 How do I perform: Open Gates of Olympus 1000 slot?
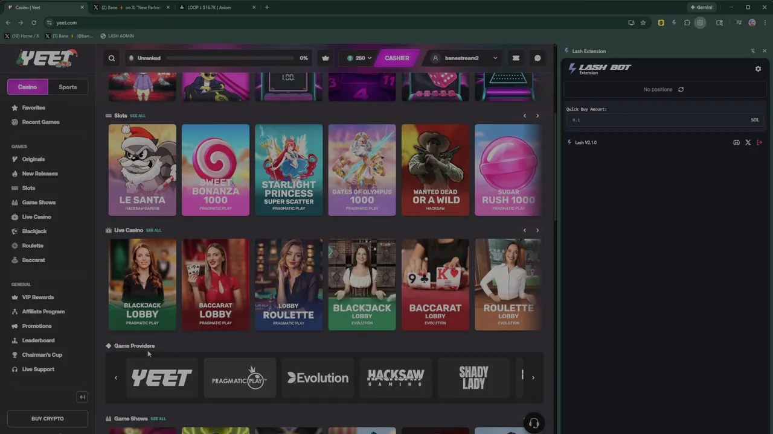point(362,170)
